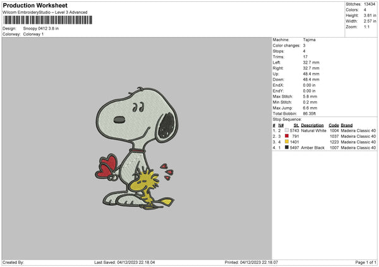Image resolution: width=379 pixels, height=267 pixels.
Task: Click the Machine value Tajima
Action: (x=310, y=40)
